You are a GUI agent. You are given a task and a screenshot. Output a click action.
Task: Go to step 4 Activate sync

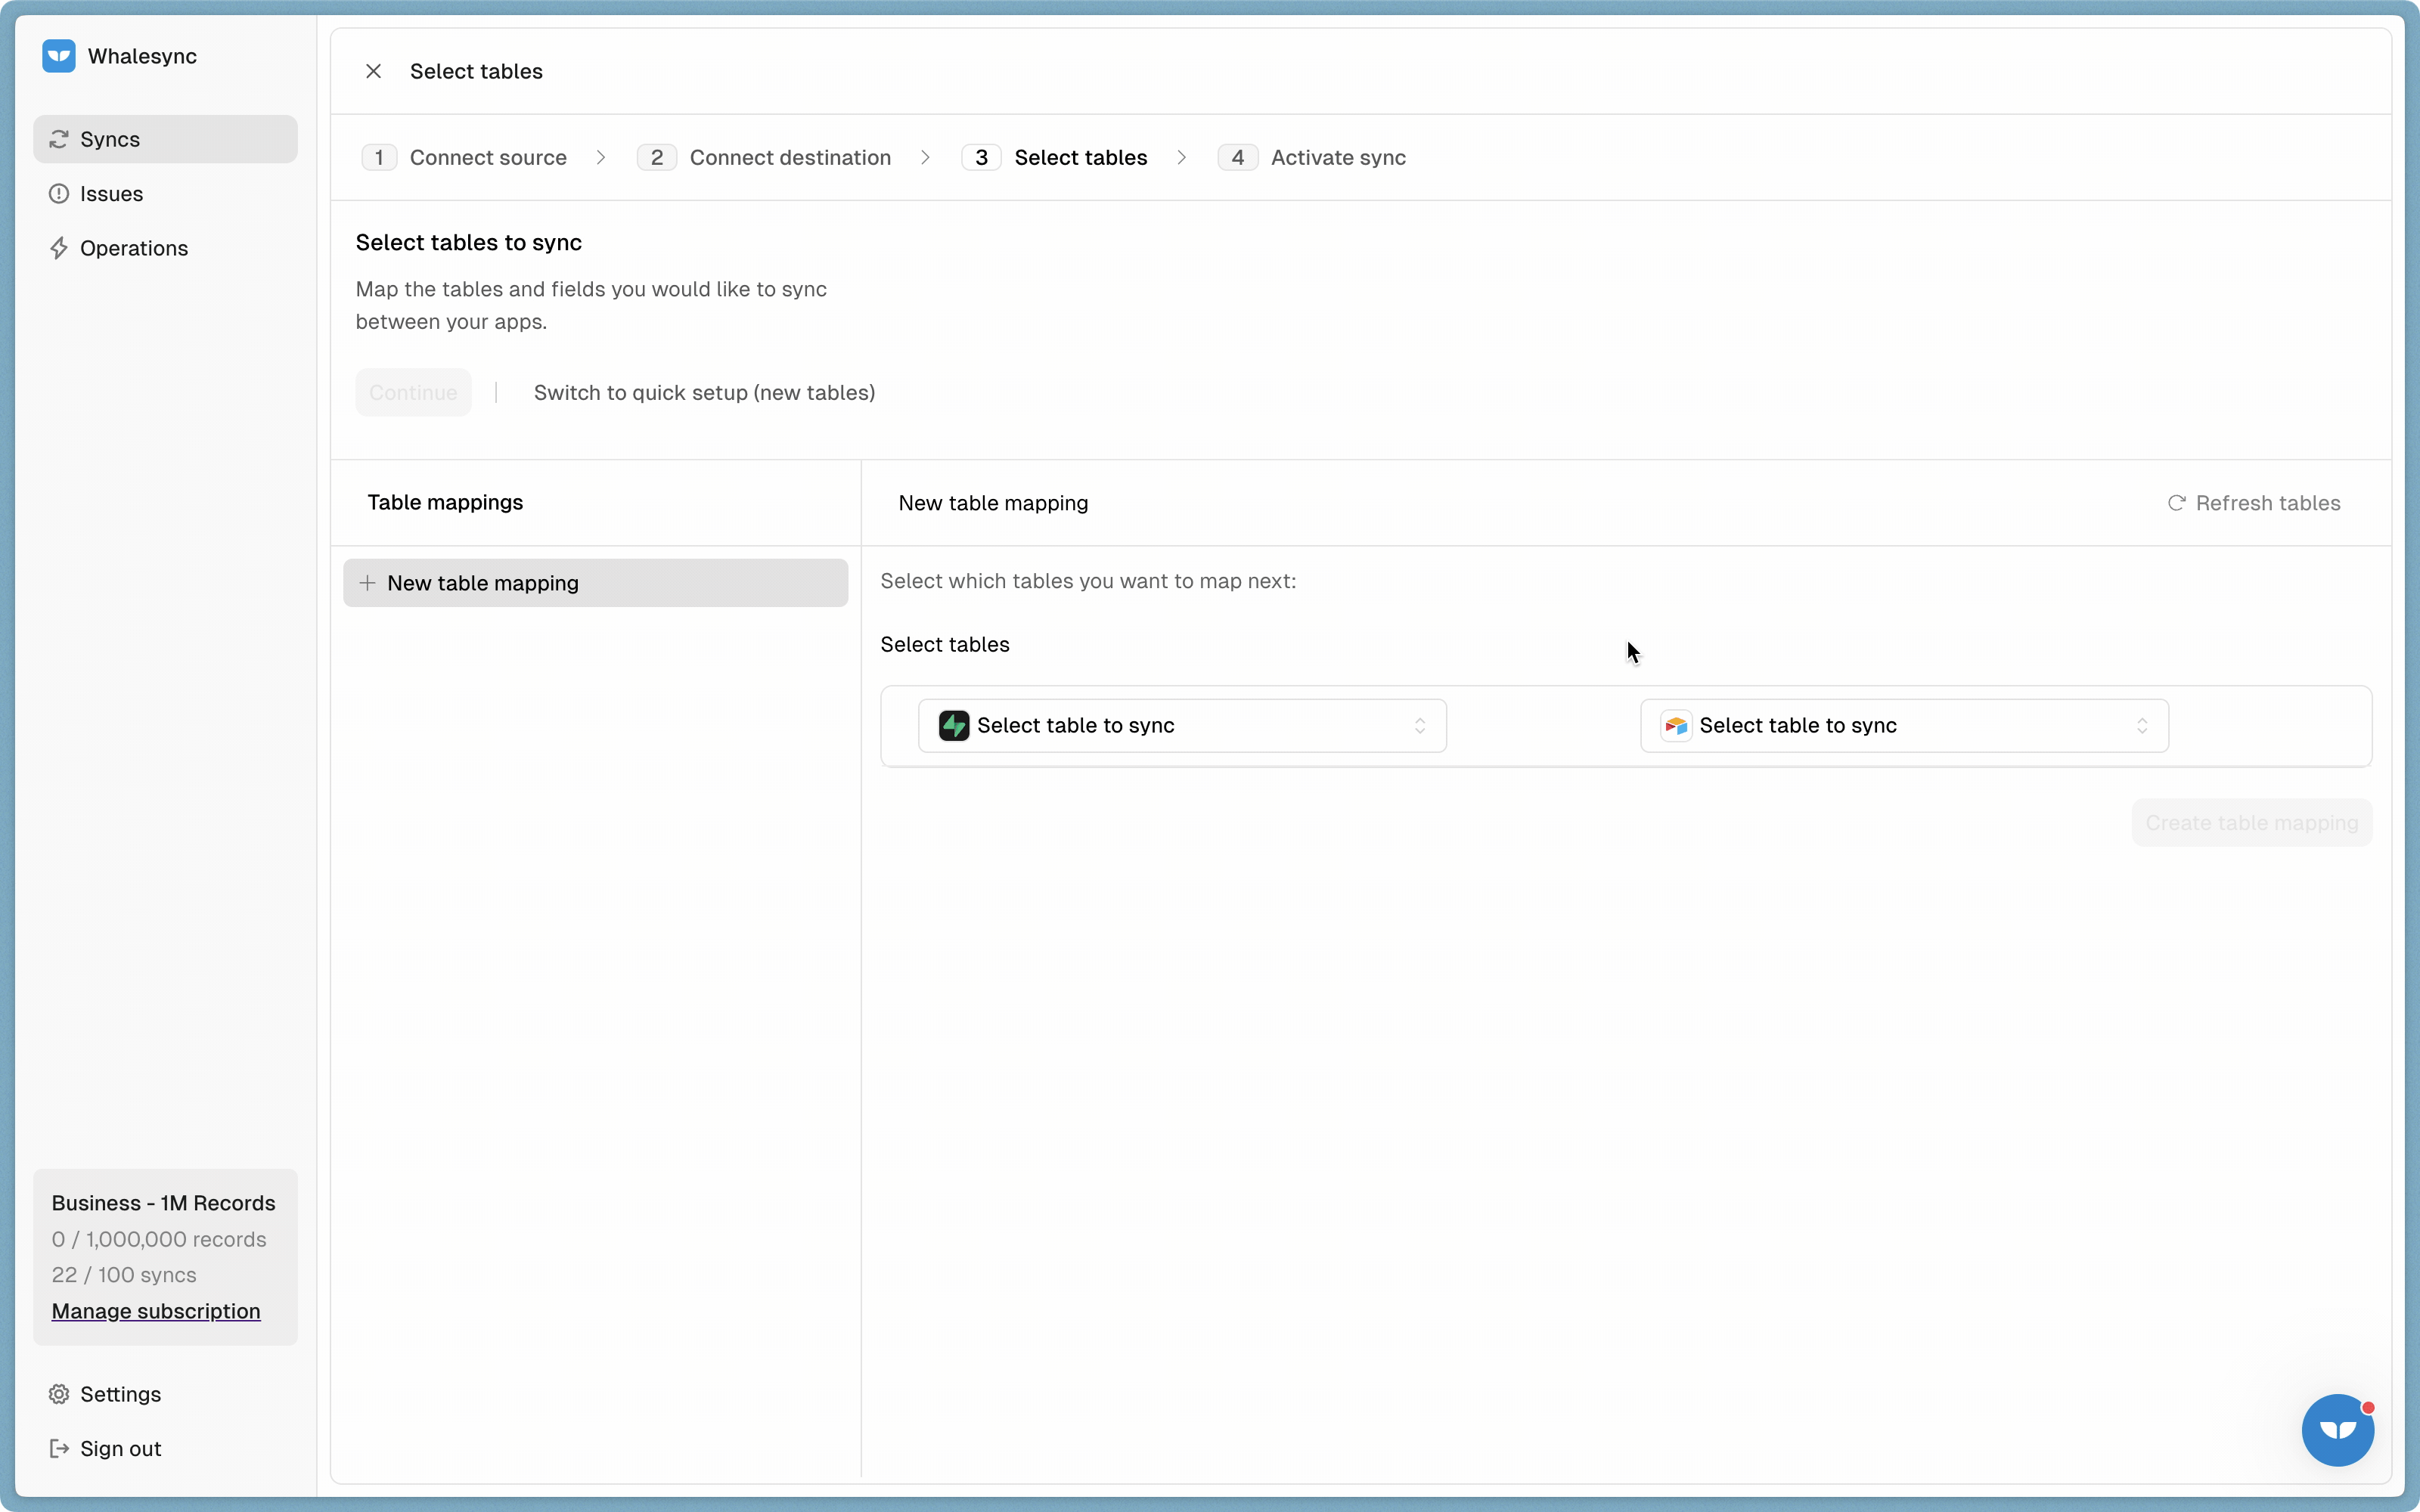pyautogui.click(x=1312, y=157)
